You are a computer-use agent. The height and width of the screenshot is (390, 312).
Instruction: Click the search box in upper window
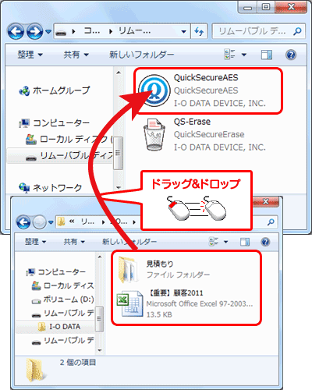(258, 31)
